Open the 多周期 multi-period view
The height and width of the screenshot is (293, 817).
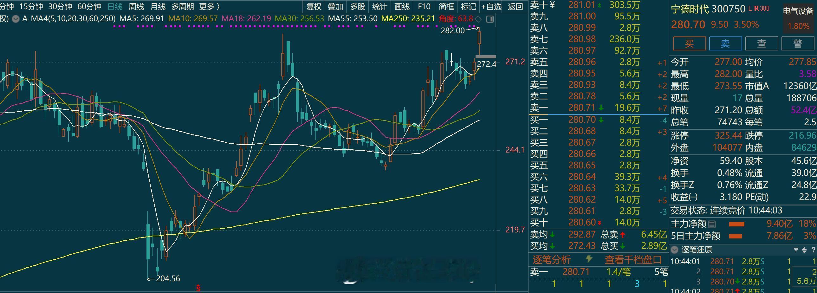(x=182, y=6)
